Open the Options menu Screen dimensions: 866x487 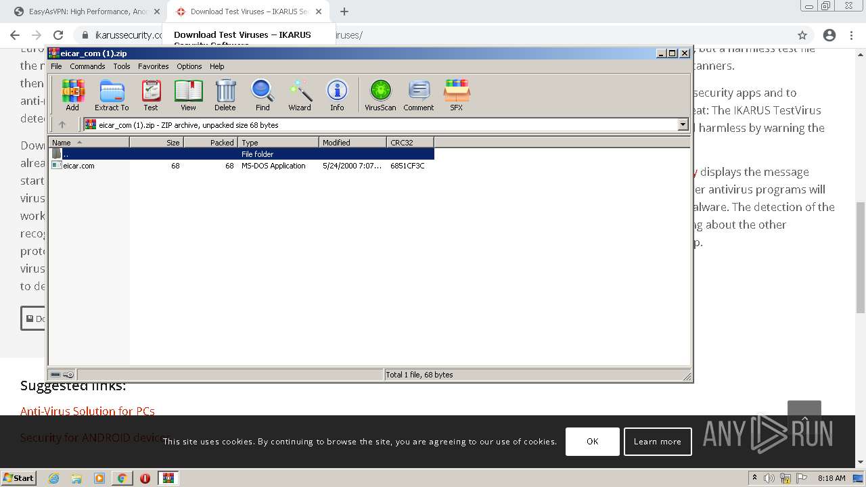coord(189,66)
